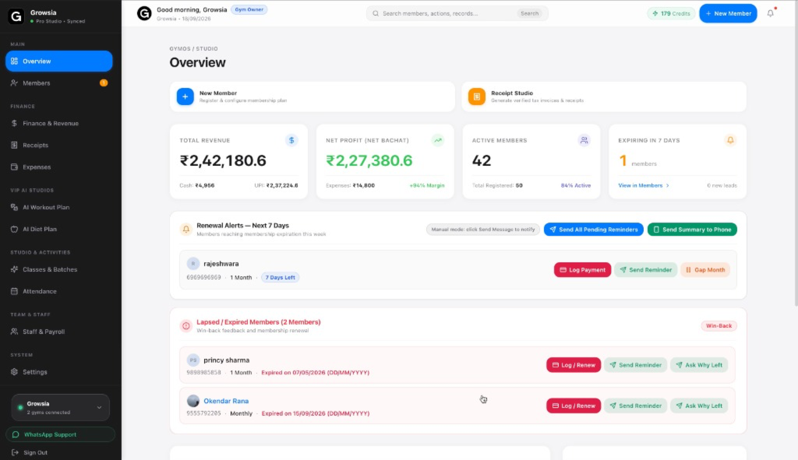Open Settings from the sidebar

point(59,372)
